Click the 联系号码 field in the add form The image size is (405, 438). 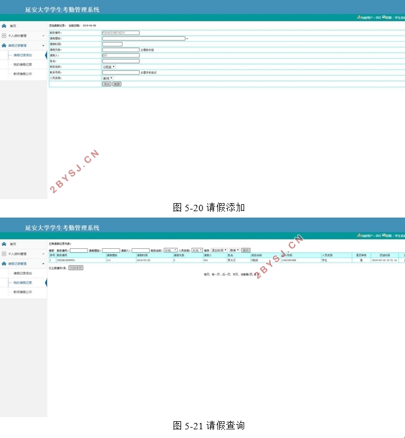pos(121,73)
